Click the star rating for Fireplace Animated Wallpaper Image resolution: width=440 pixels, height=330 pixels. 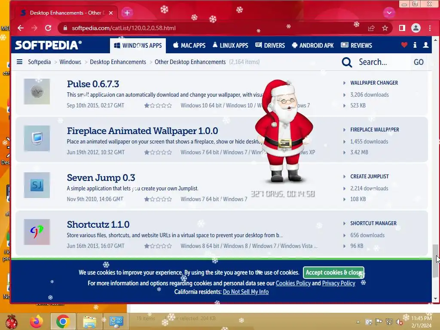[x=158, y=153]
